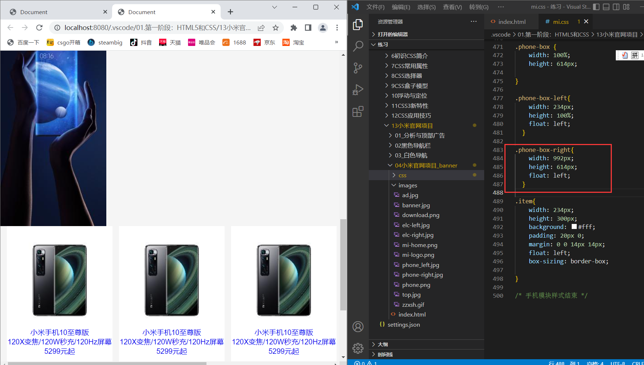
Task: Open the 转到(G) menu
Action: pos(479,7)
